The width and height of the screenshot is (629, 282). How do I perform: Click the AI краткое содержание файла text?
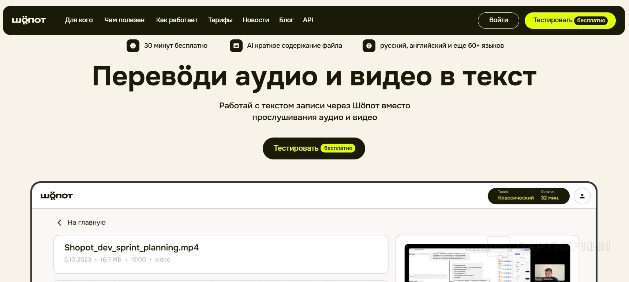pos(295,46)
